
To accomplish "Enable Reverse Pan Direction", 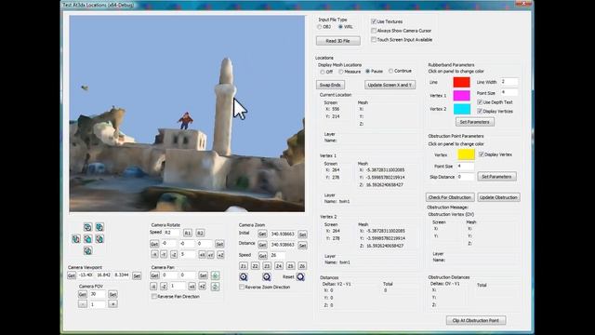I will (154, 296).
